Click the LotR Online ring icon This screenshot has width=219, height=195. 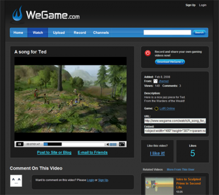point(156,109)
